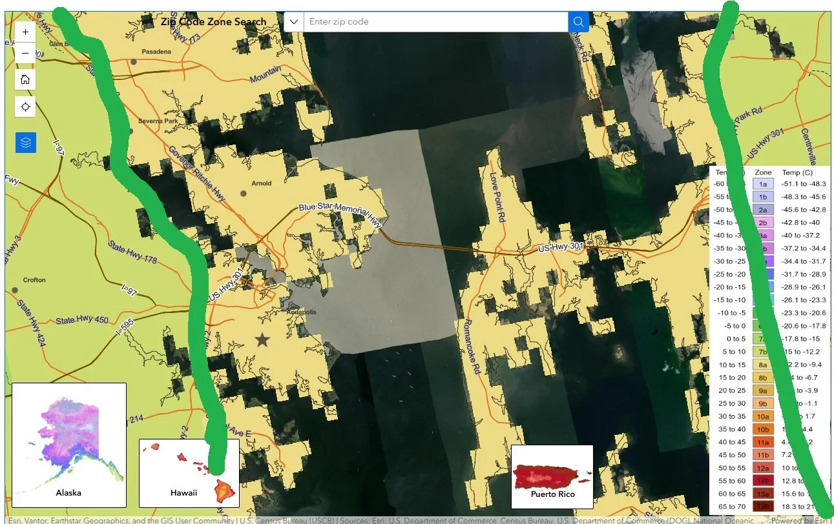The width and height of the screenshot is (834, 524).
Task: Open the map layers panel
Action: click(x=26, y=143)
